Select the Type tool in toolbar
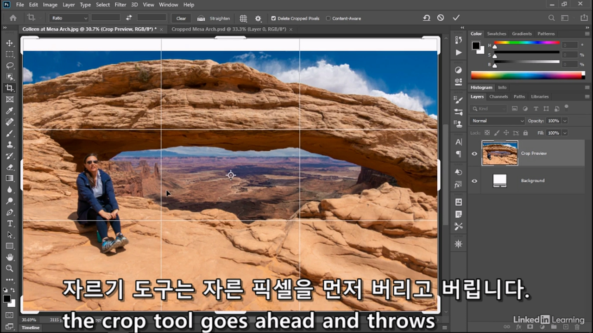 tap(9, 223)
